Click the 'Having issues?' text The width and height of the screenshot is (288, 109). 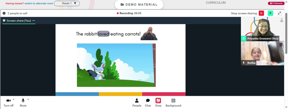15,3
